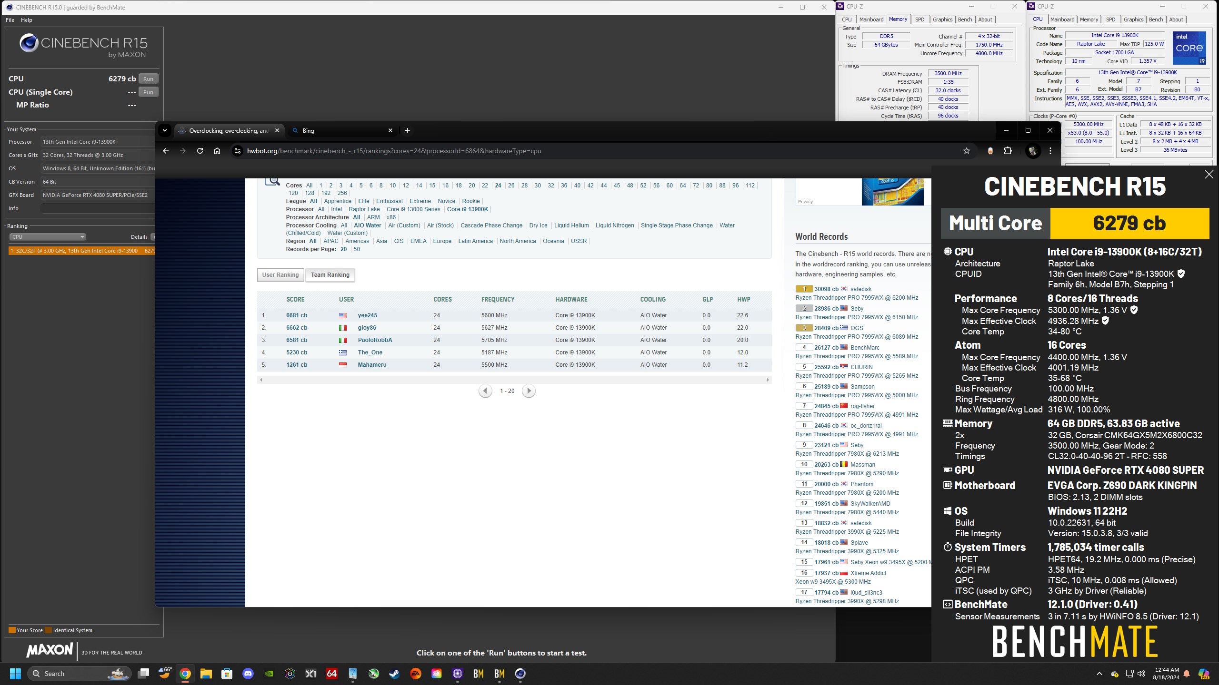Open Steam from the taskbar

(x=395, y=674)
